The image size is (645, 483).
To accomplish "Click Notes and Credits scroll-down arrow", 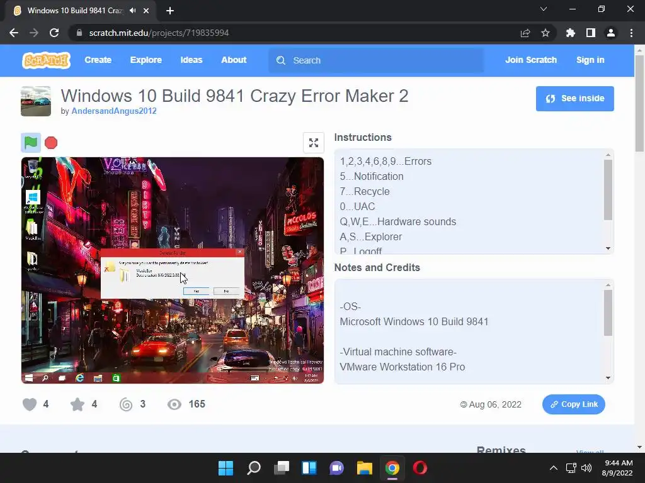I will point(608,378).
